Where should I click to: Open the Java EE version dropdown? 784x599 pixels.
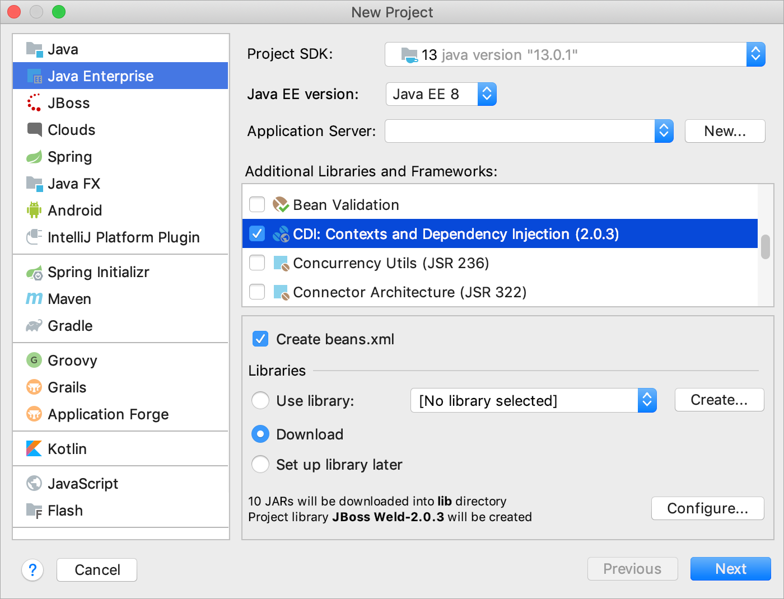486,94
